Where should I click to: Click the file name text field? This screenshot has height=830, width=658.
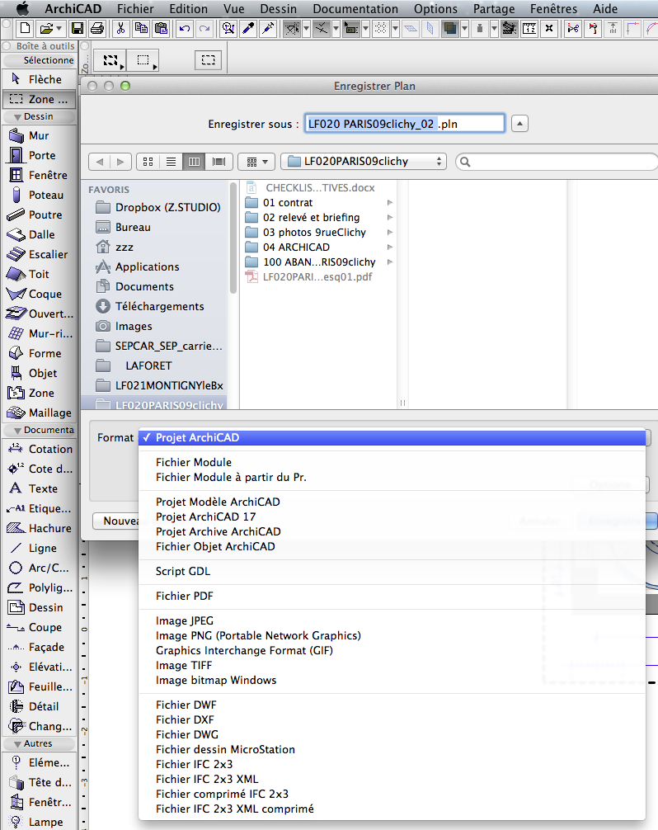[x=404, y=124]
